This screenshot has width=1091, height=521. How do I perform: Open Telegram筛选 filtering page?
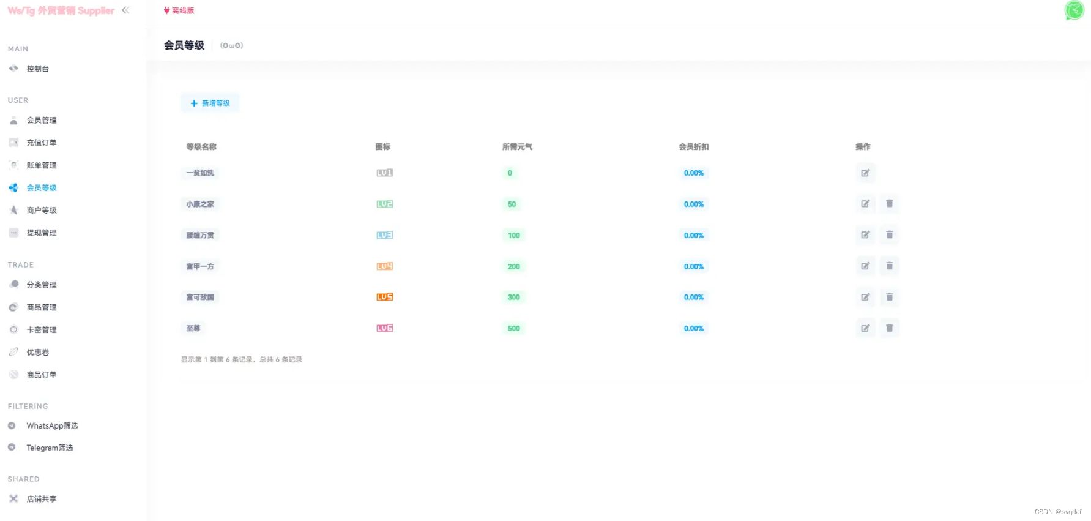click(x=50, y=448)
